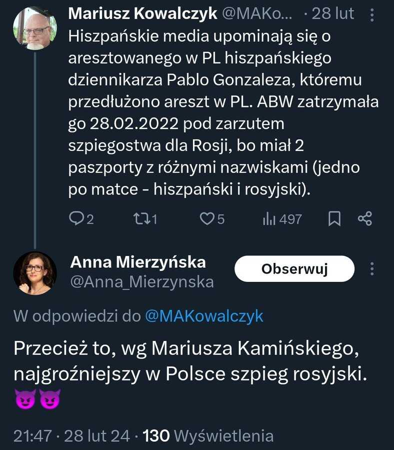Open more options for Kowalczyk's tweet
This screenshot has height=450, width=394.
point(372,15)
